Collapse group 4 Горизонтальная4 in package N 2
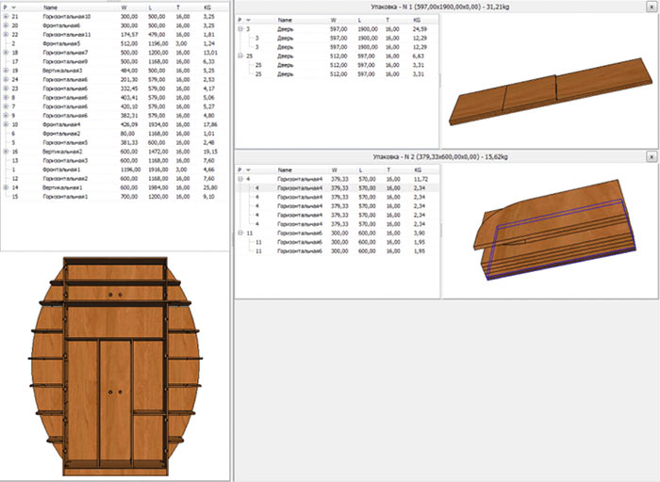Screen dimensions: 660x482 click(241, 179)
